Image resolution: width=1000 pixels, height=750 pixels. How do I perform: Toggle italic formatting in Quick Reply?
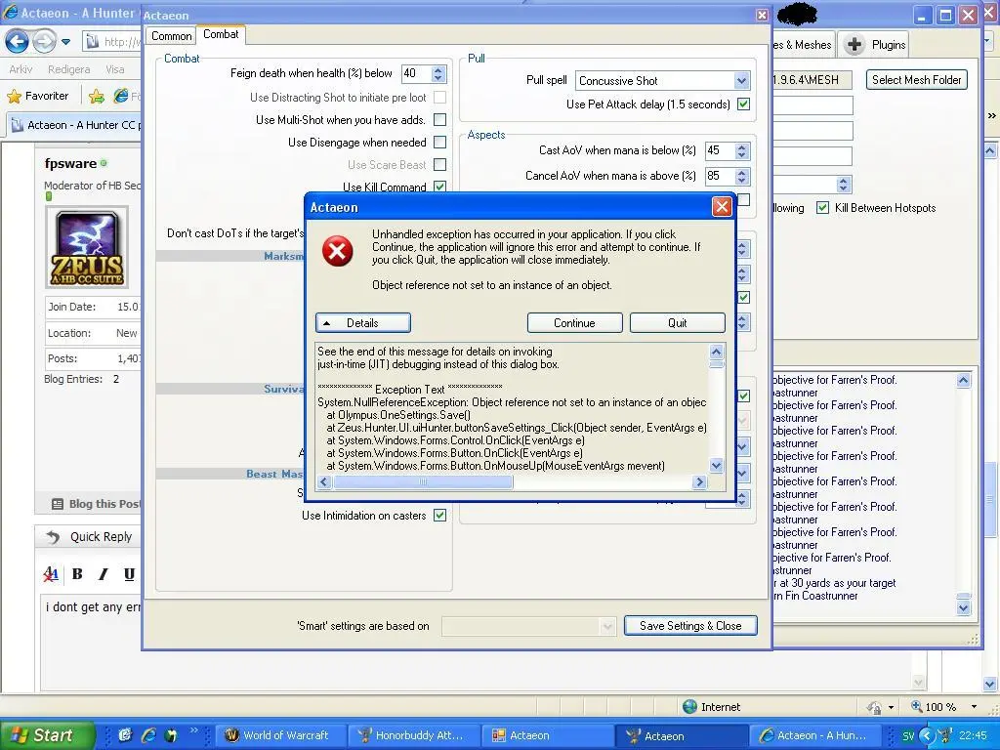click(x=103, y=574)
